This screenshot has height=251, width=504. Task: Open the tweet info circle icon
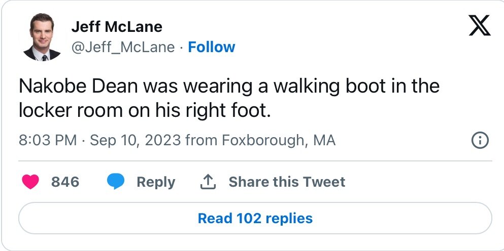[x=480, y=140]
